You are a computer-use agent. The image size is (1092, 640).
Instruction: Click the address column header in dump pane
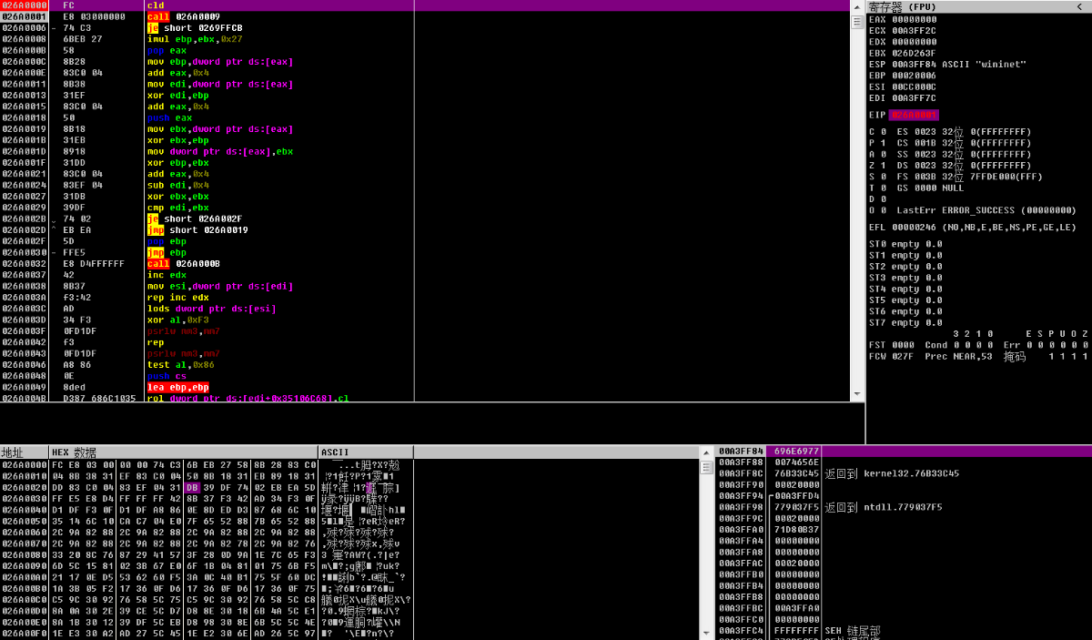tap(25, 452)
